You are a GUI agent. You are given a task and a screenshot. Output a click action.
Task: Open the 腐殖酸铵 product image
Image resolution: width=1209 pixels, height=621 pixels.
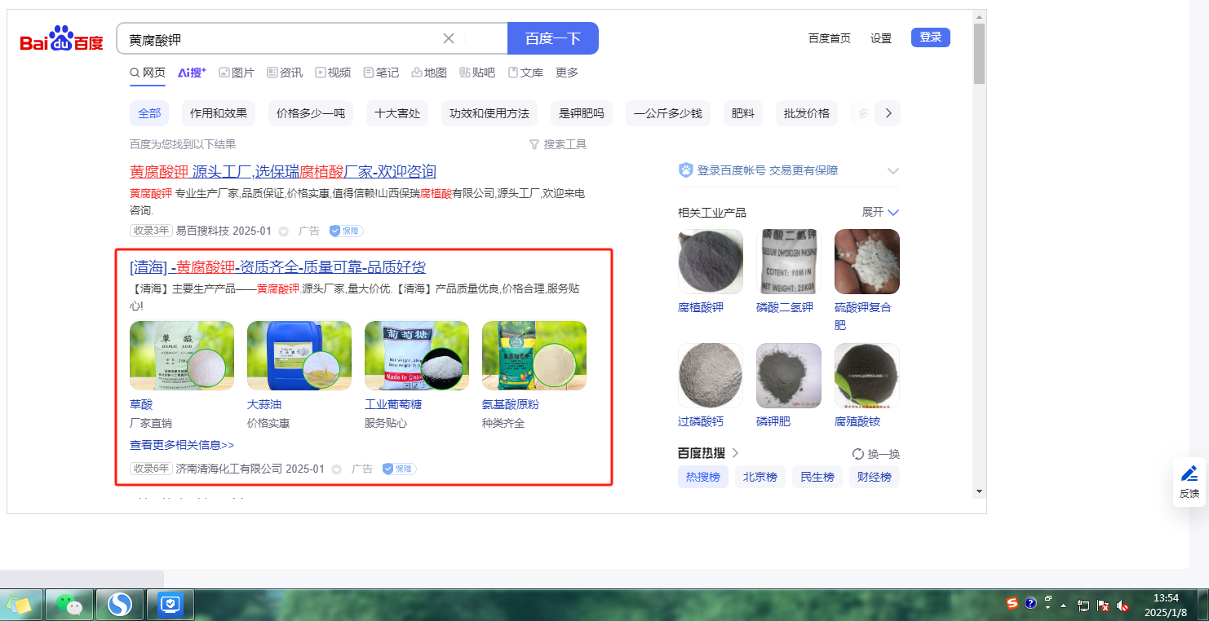(x=867, y=376)
